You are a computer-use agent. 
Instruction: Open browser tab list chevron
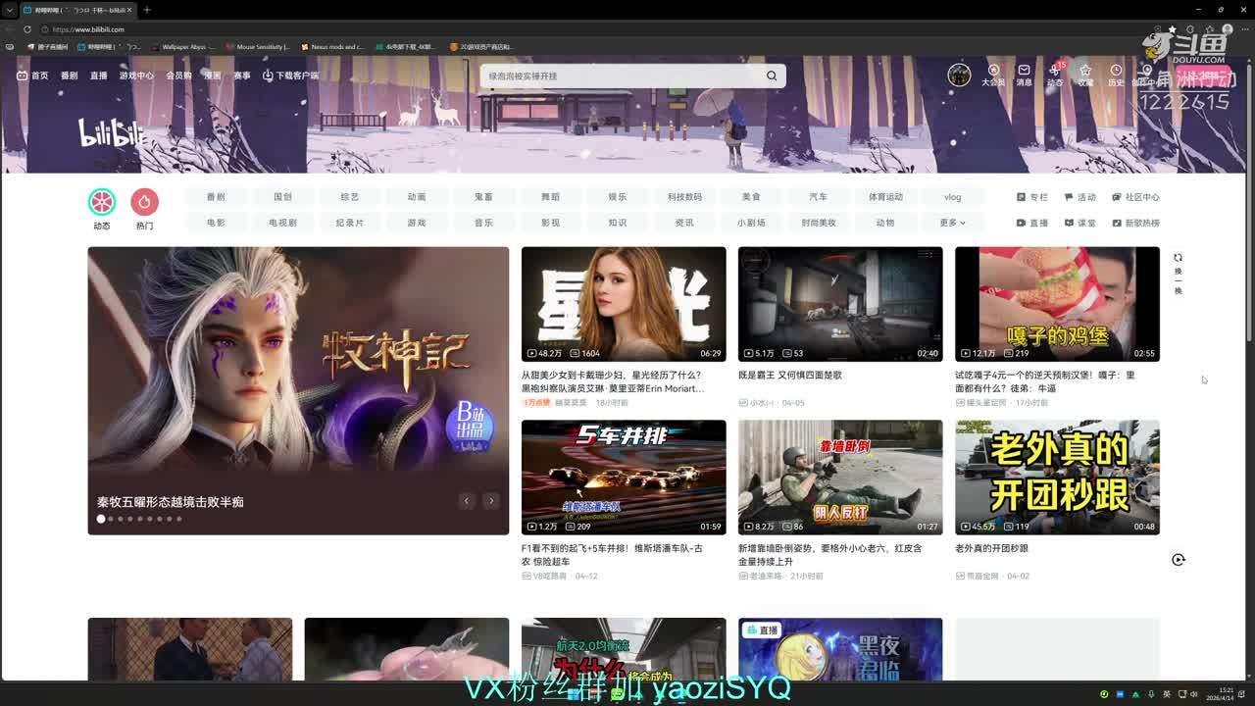coord(10,10)
